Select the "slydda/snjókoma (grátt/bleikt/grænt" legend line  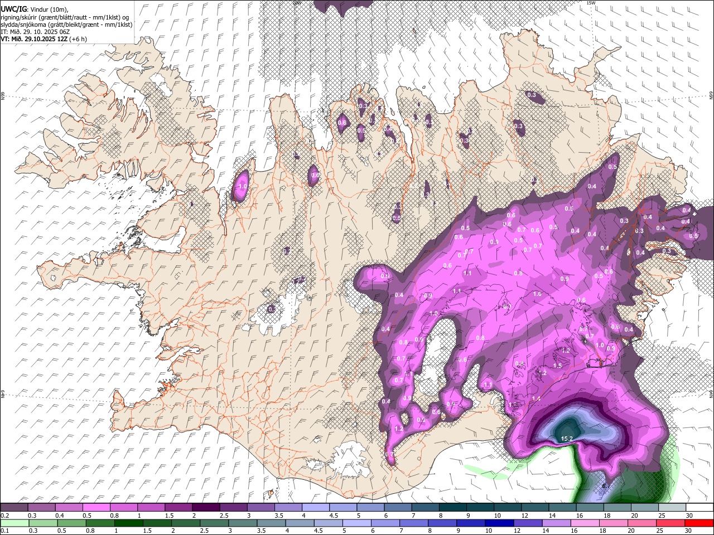66,25
